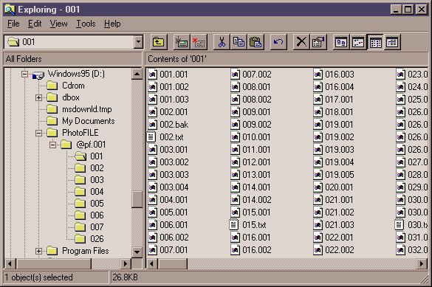The height and width of the screenshot is (287, 432).
Task: Go up one folder level
Action: pyautogui.click(x=159, y=42)
